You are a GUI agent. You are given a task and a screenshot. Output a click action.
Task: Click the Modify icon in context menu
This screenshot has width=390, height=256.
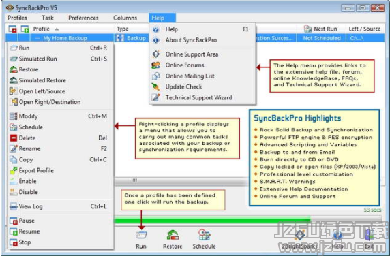[14, 116]
